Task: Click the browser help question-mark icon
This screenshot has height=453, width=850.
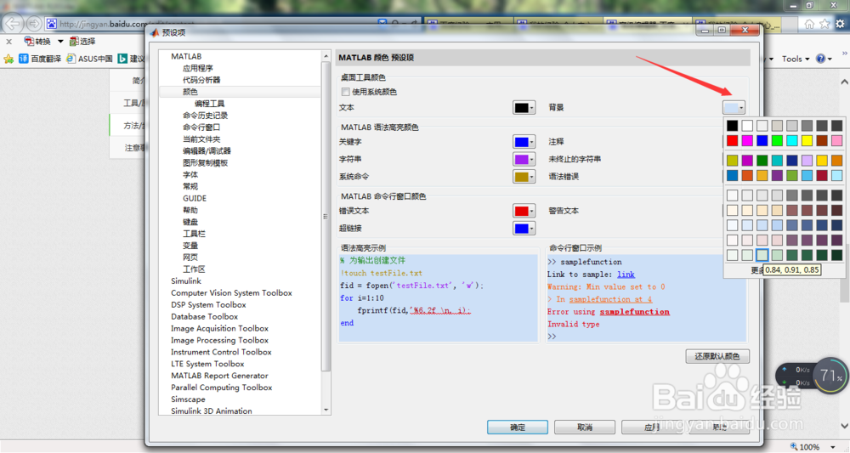Action: click(x=821, y=59)
